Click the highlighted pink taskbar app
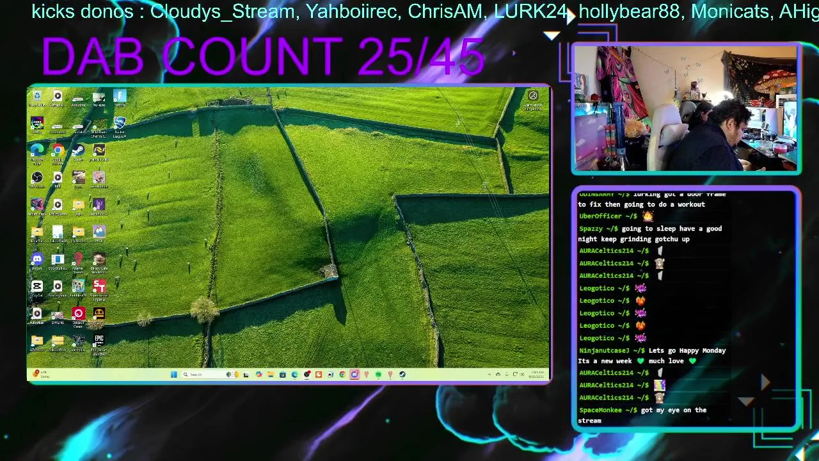Image resolution: width=819 pixels, height=461 pixels. [354, 375]
